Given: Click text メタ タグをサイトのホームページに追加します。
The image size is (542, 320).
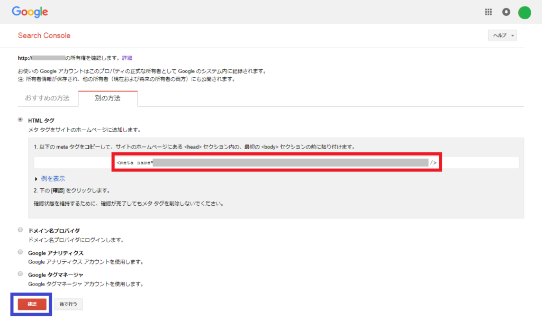Looking at the screenshot, I should pyautogui.click(x=85, y=130).
